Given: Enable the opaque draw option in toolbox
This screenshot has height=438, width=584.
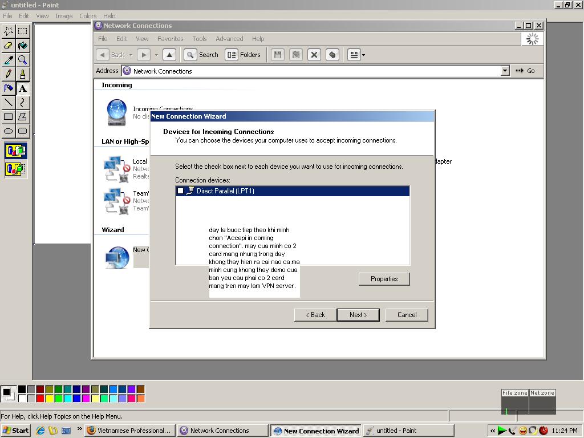Looking at the screenshot, I should coord(15,151).
